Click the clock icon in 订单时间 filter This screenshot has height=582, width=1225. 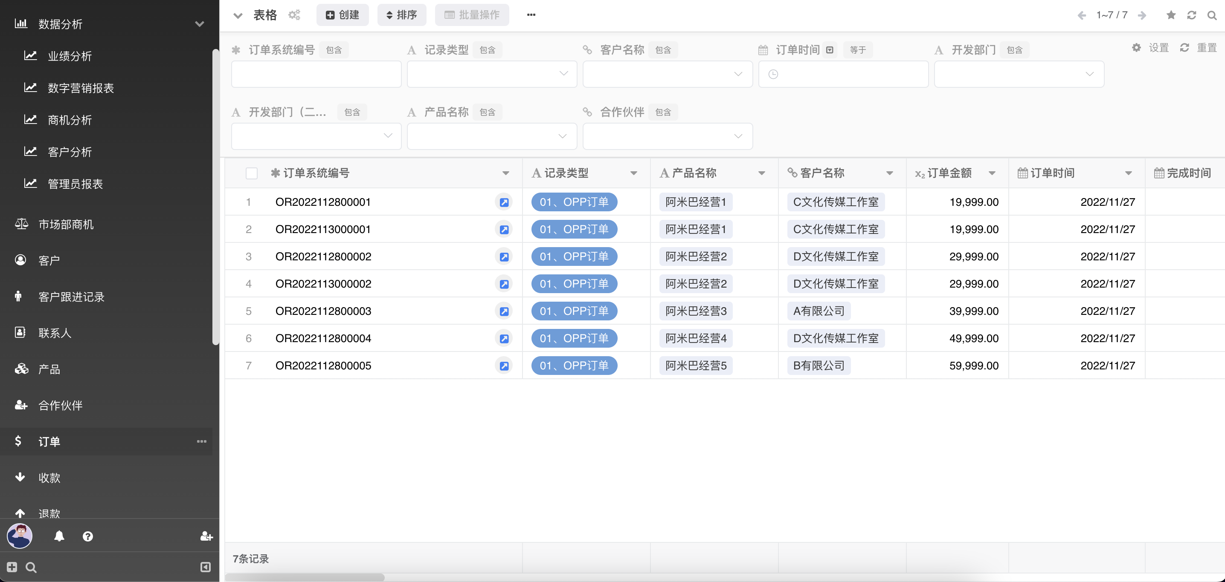(773, 74)
